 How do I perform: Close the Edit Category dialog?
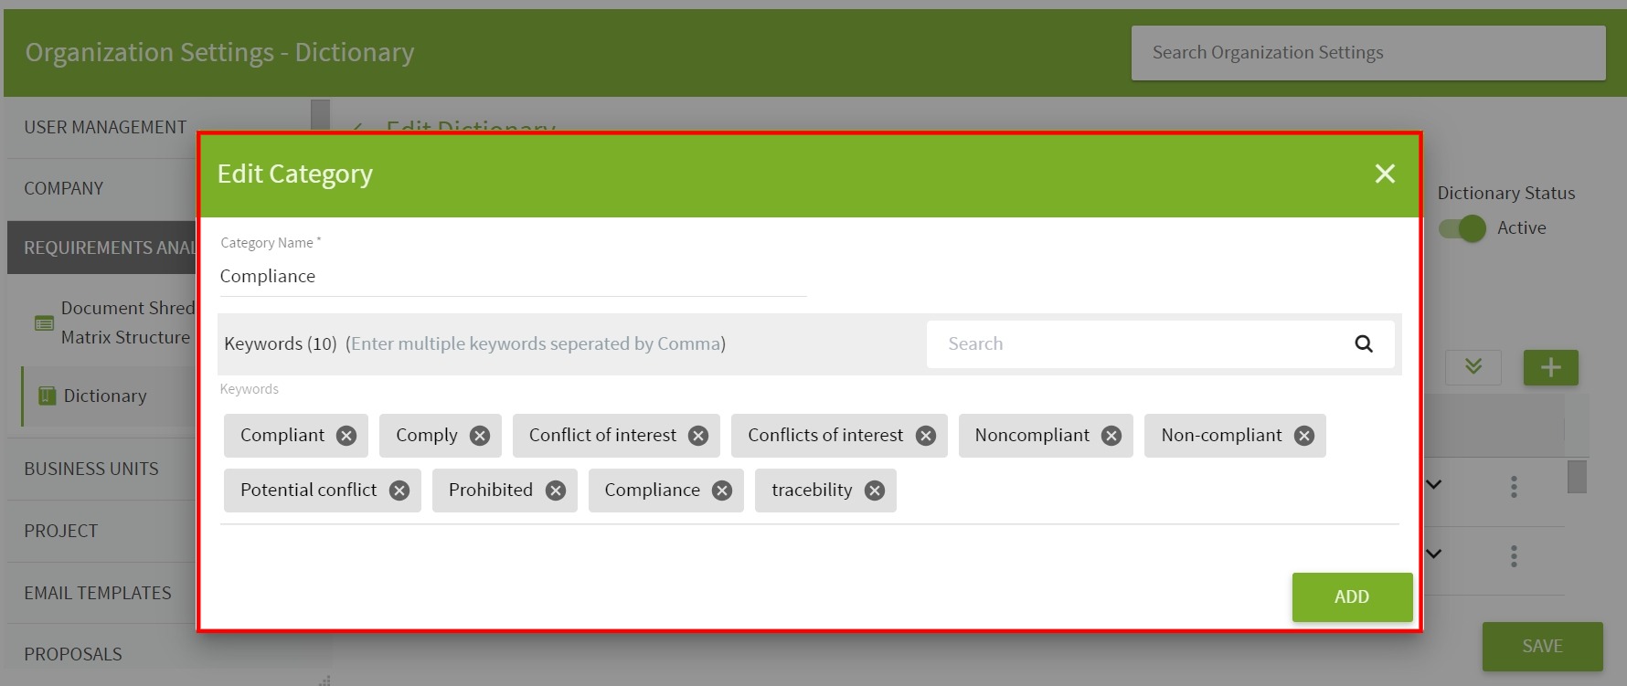point(1385,174)
